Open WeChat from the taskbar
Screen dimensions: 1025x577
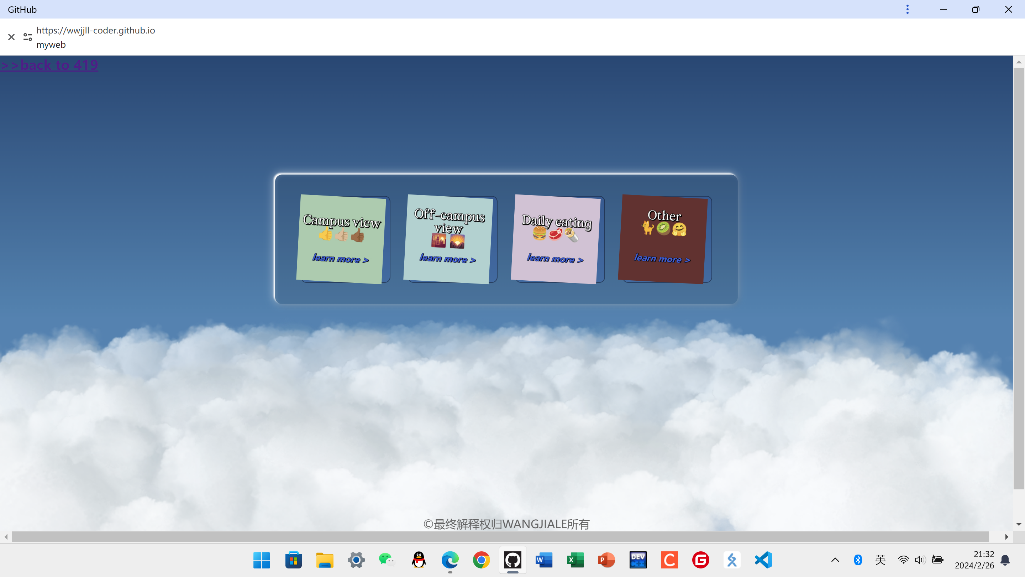(387, 560)
